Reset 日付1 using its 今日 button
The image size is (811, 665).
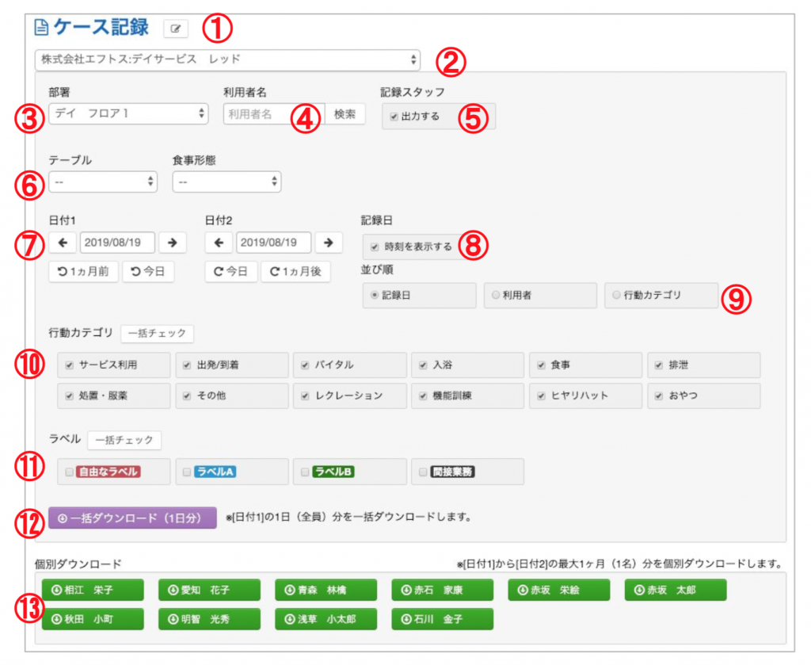click(148, 272)
